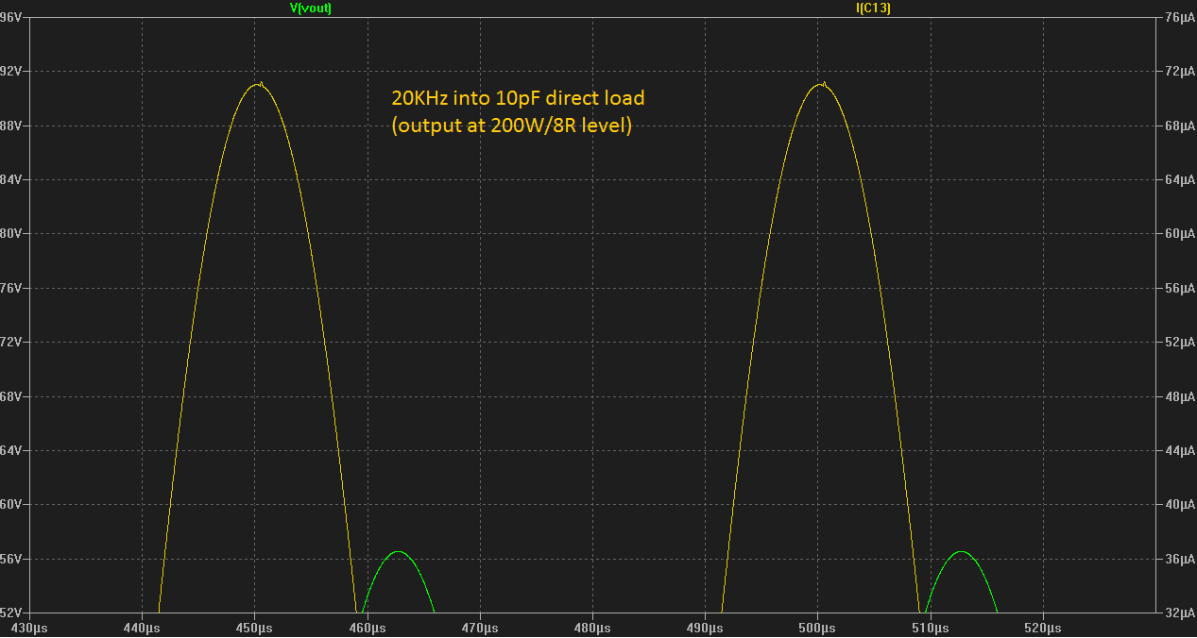Screen dimensions: 1197x638
Task: Click the 48µA right axis label
Action: (x=1180, y=396)
